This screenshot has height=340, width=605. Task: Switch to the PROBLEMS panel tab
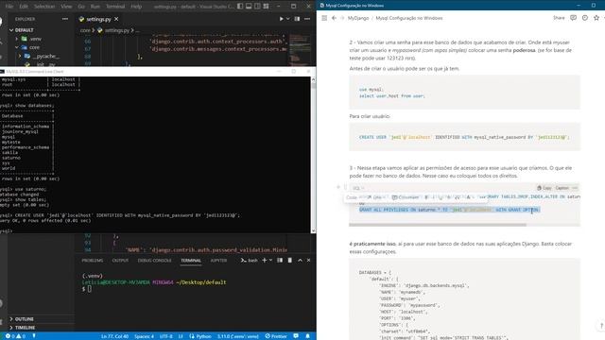click(x=93, y=261)
